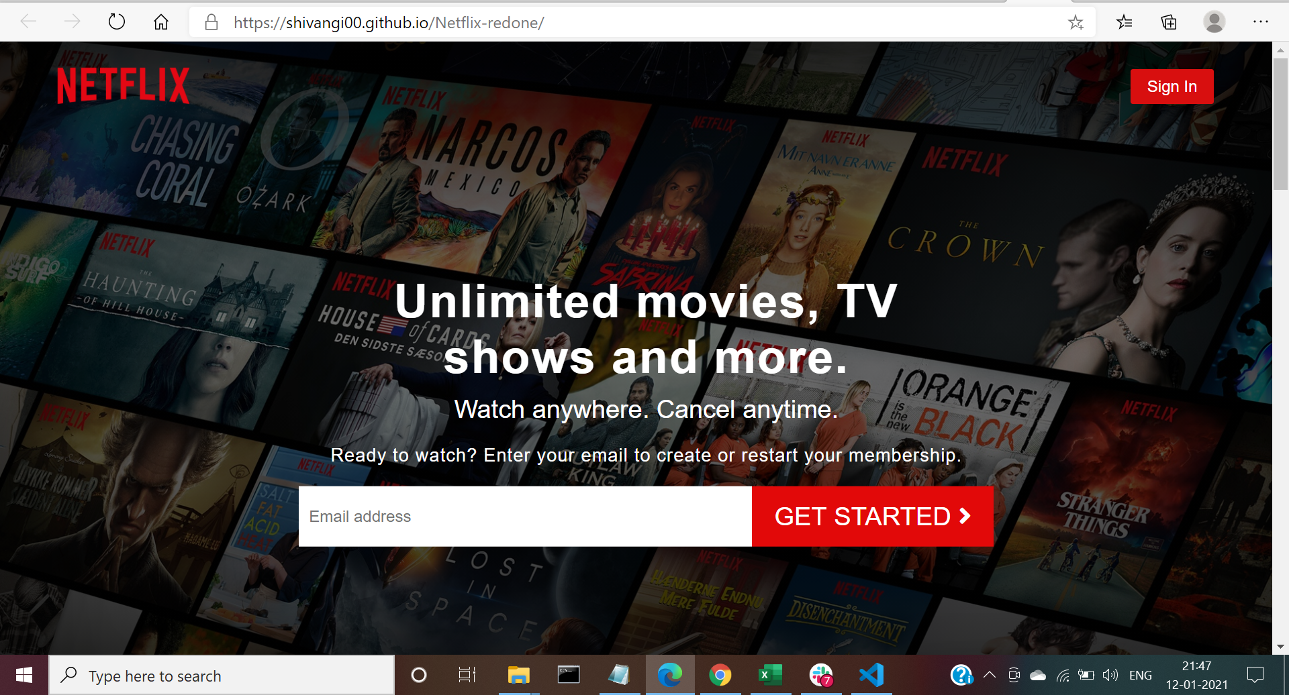This screenshot has height=695, width=1289.
Task: Click the Meet Now tray icon
Action: pyautogui.click(x=1014, y=675)
